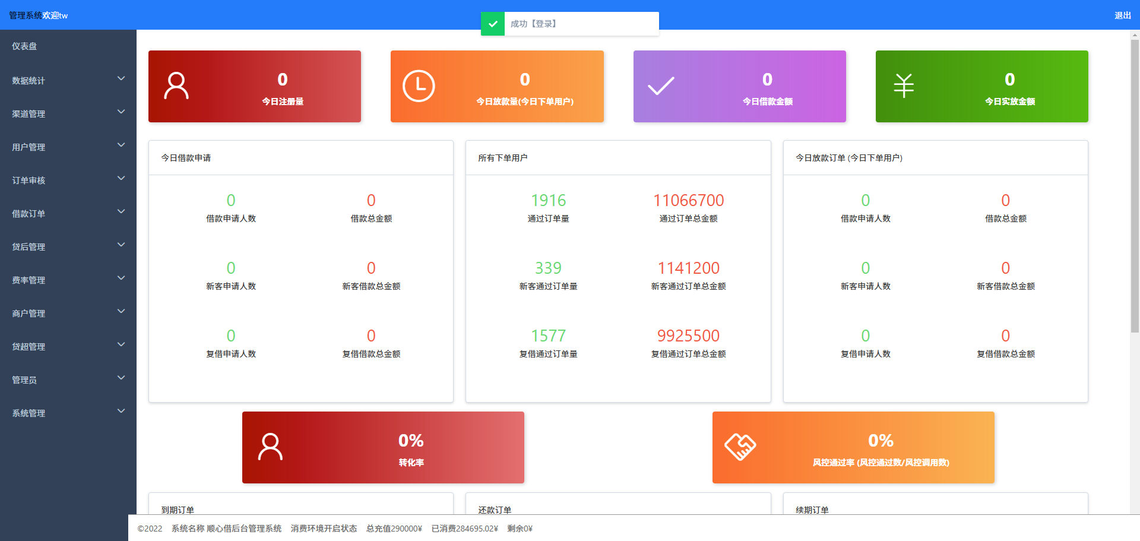1140x541 pixels.
Task: Expand the 费率管理 chevron
Action: point(121,278)
